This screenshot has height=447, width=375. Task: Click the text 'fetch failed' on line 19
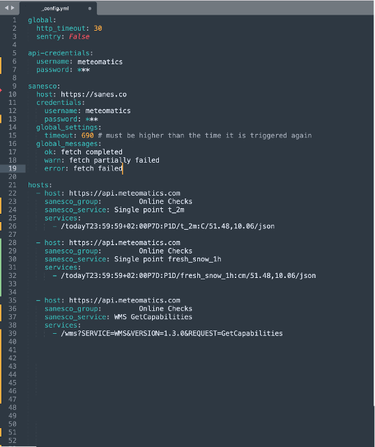98,168
